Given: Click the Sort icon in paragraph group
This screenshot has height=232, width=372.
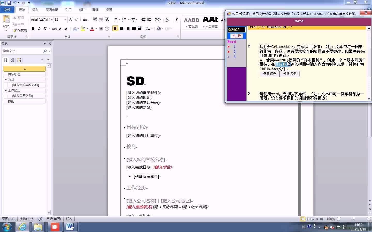Looking at the screenshot, I should [x=168, y=20].
